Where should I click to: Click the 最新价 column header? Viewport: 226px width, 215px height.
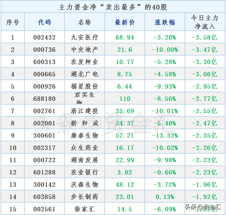click(125, 22)
